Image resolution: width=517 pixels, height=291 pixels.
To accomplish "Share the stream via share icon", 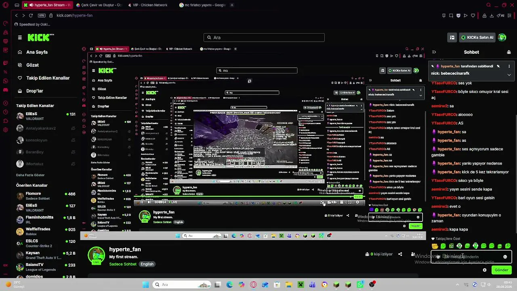I will [400, 254].
